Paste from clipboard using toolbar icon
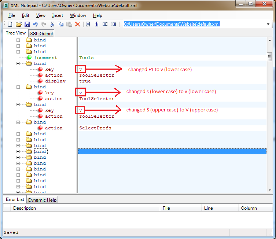Screen dimensions: 276x239 [69, 24]
